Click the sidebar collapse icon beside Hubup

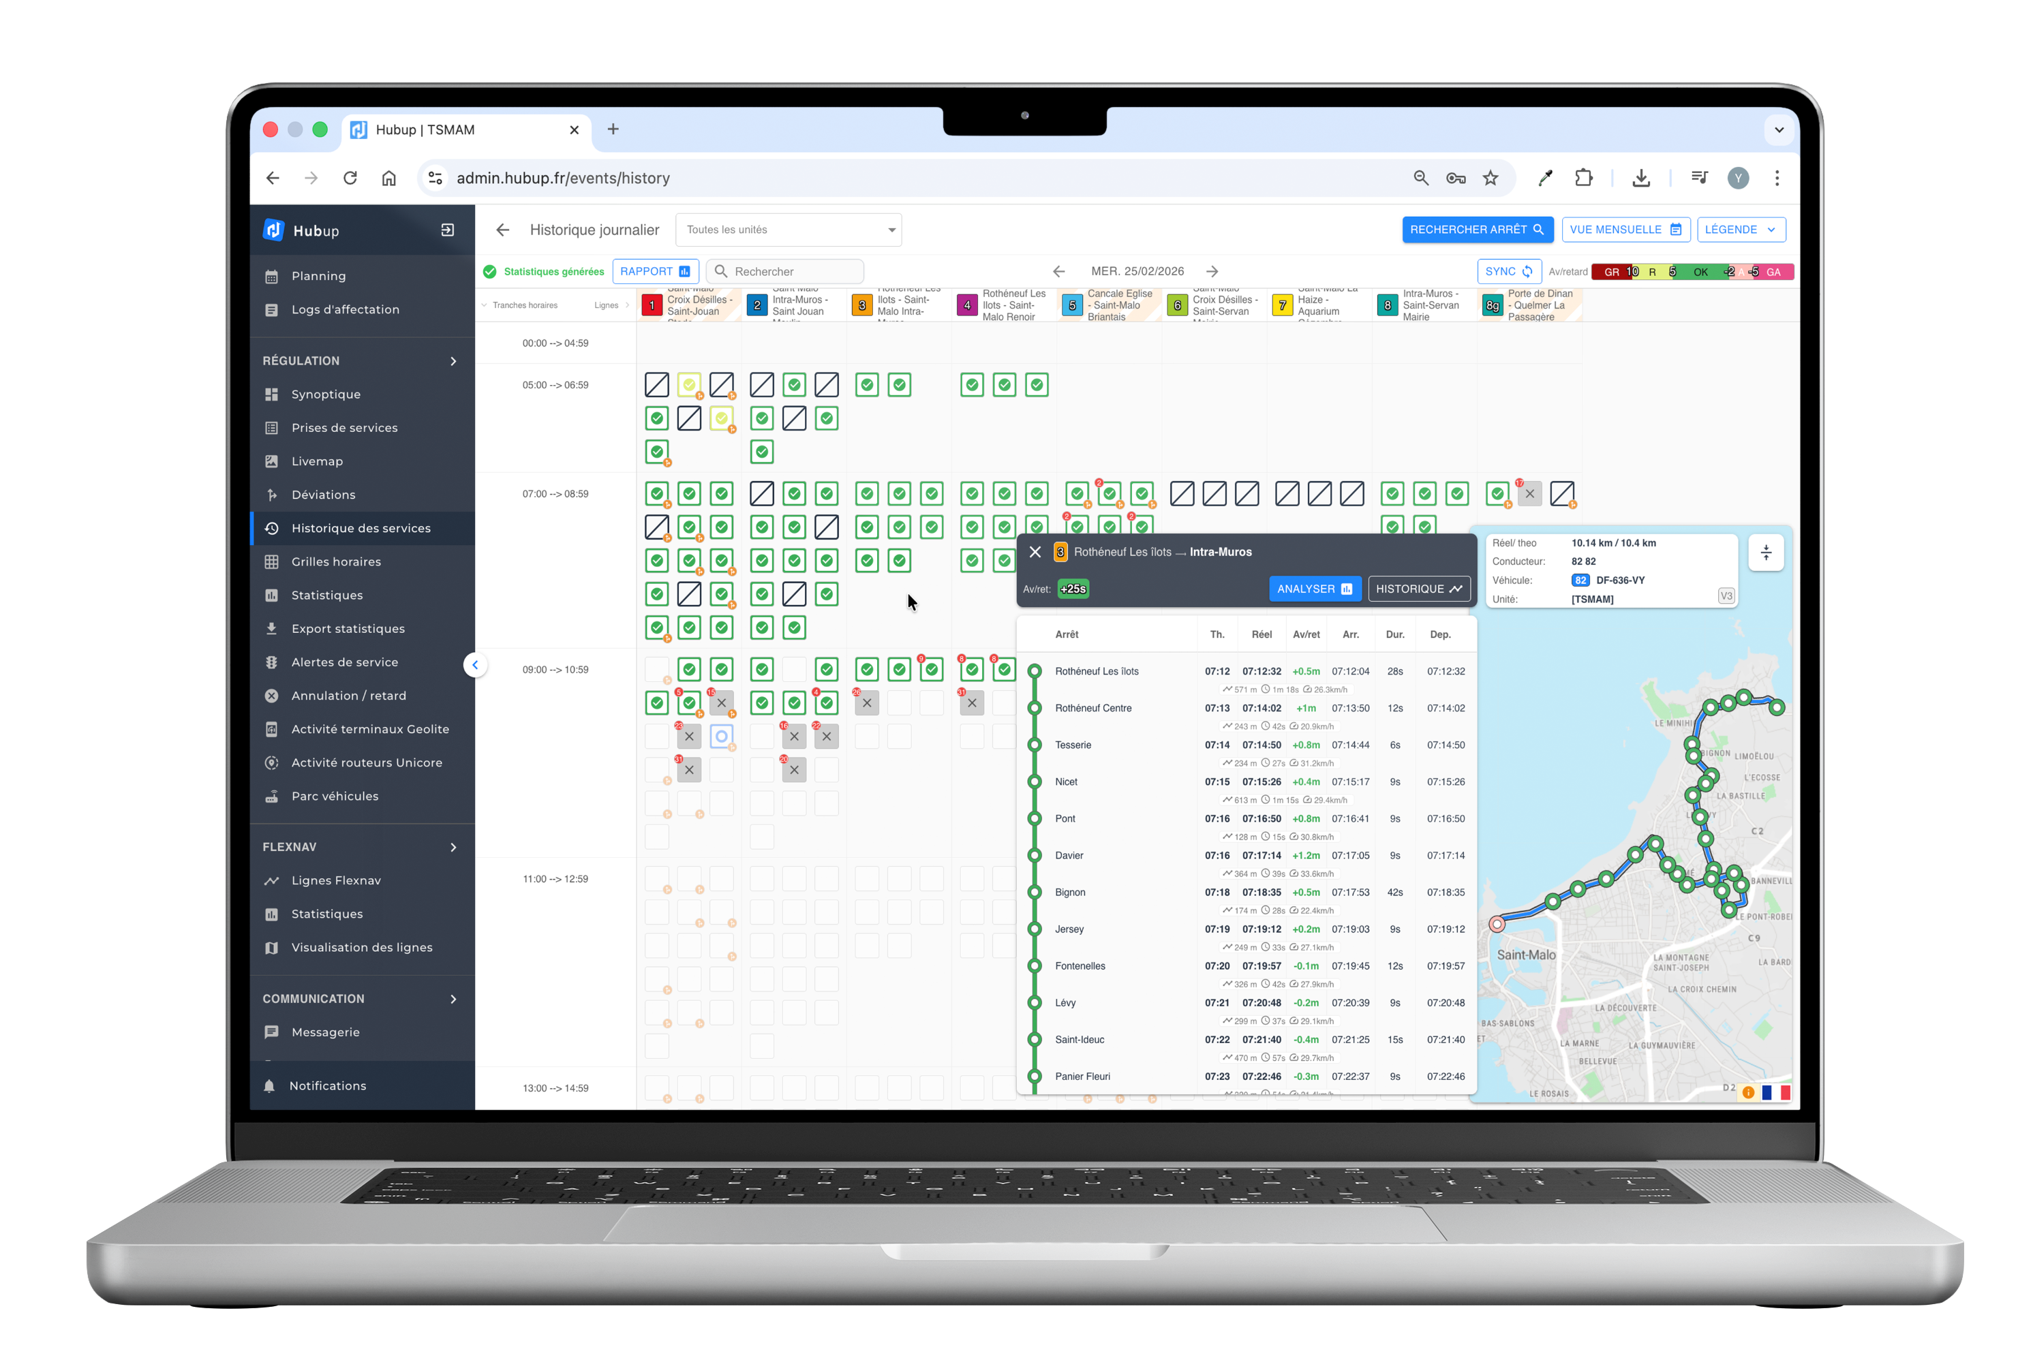(447, 230)
